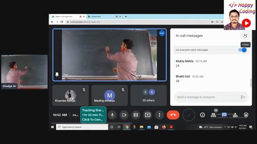
Task: Open Task View on taskbar
Action: tap(119, 127)
